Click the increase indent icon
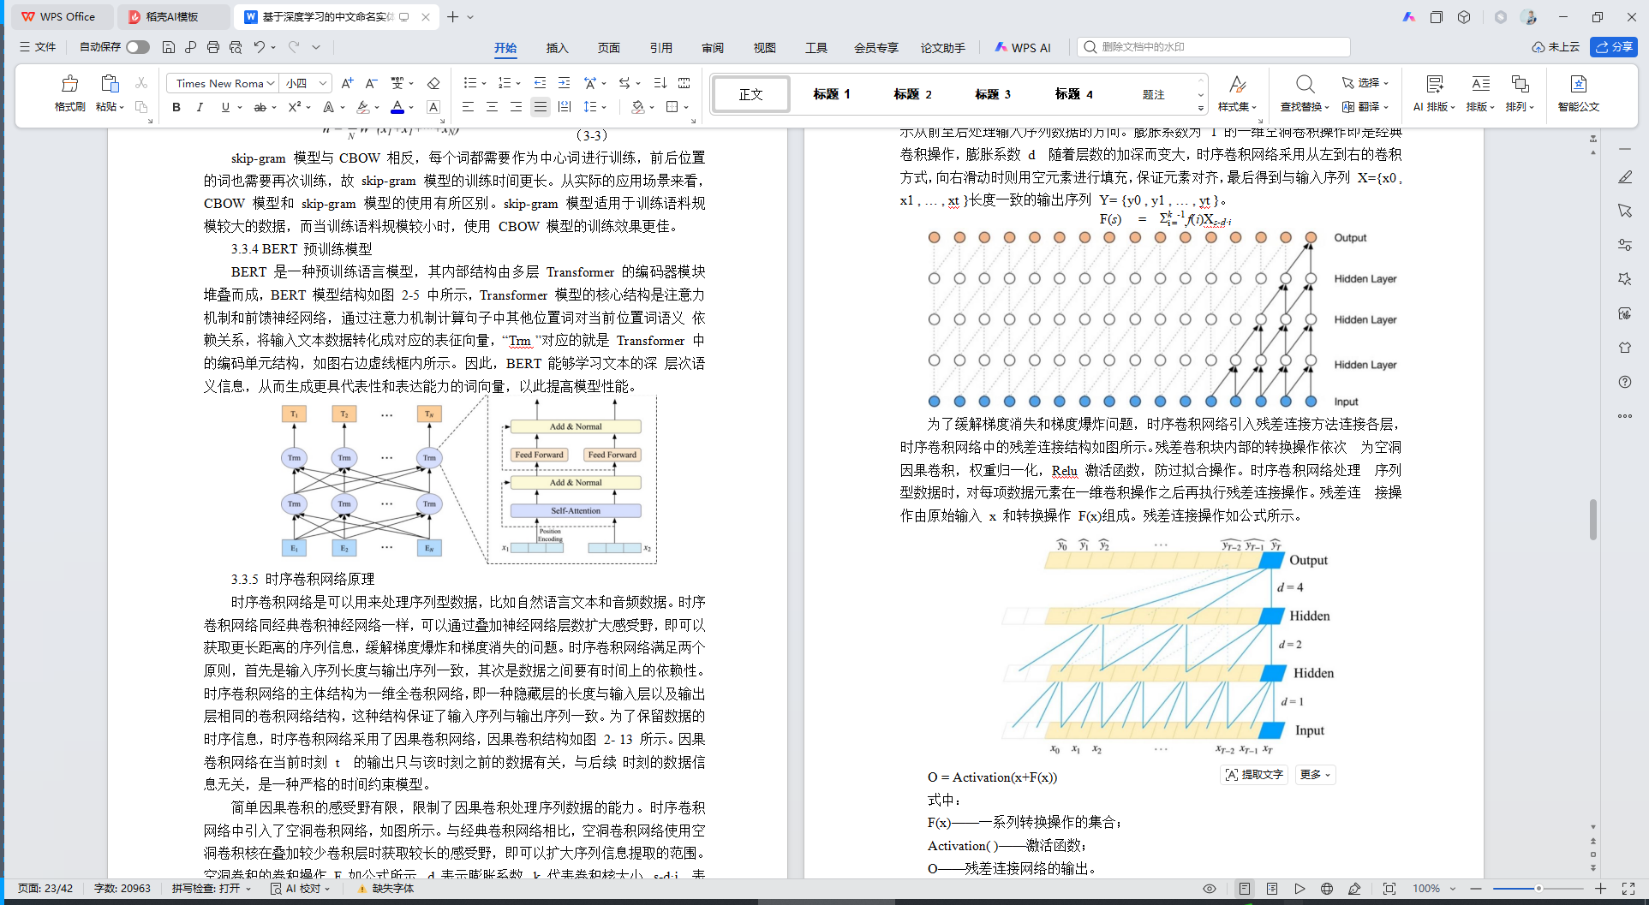Screen dimensions: 1649x905 564,83
